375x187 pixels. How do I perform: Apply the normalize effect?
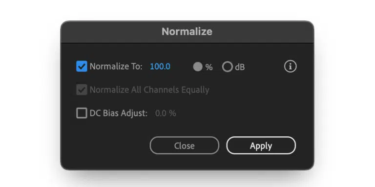261,146
